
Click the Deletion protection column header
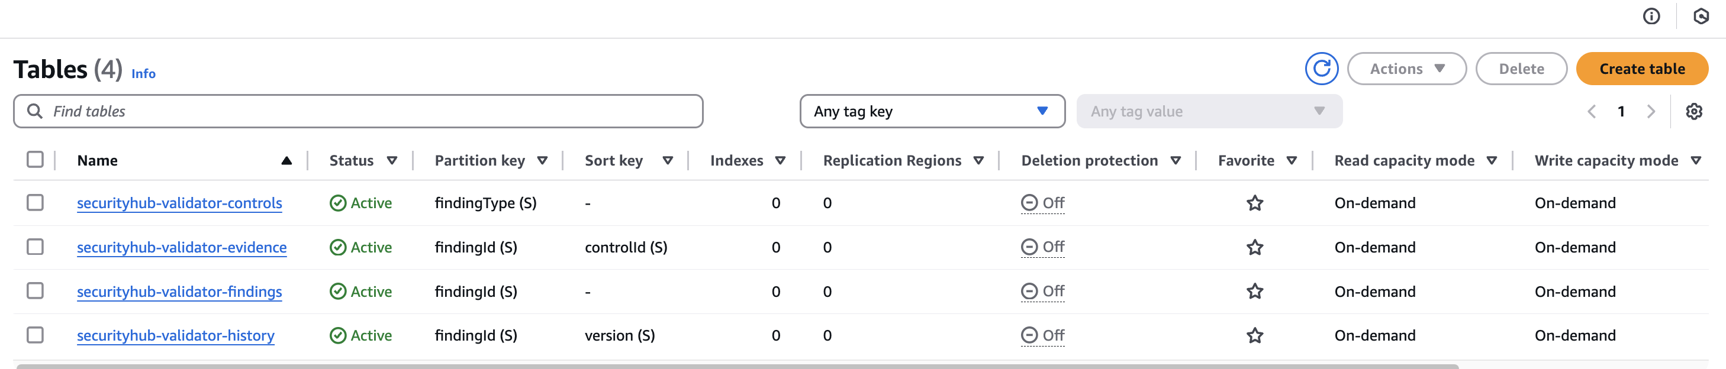(1089, 161)
